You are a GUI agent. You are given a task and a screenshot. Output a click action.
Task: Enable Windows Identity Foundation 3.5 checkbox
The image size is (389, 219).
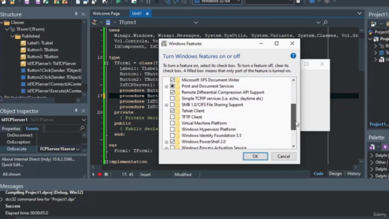[172, 136]
